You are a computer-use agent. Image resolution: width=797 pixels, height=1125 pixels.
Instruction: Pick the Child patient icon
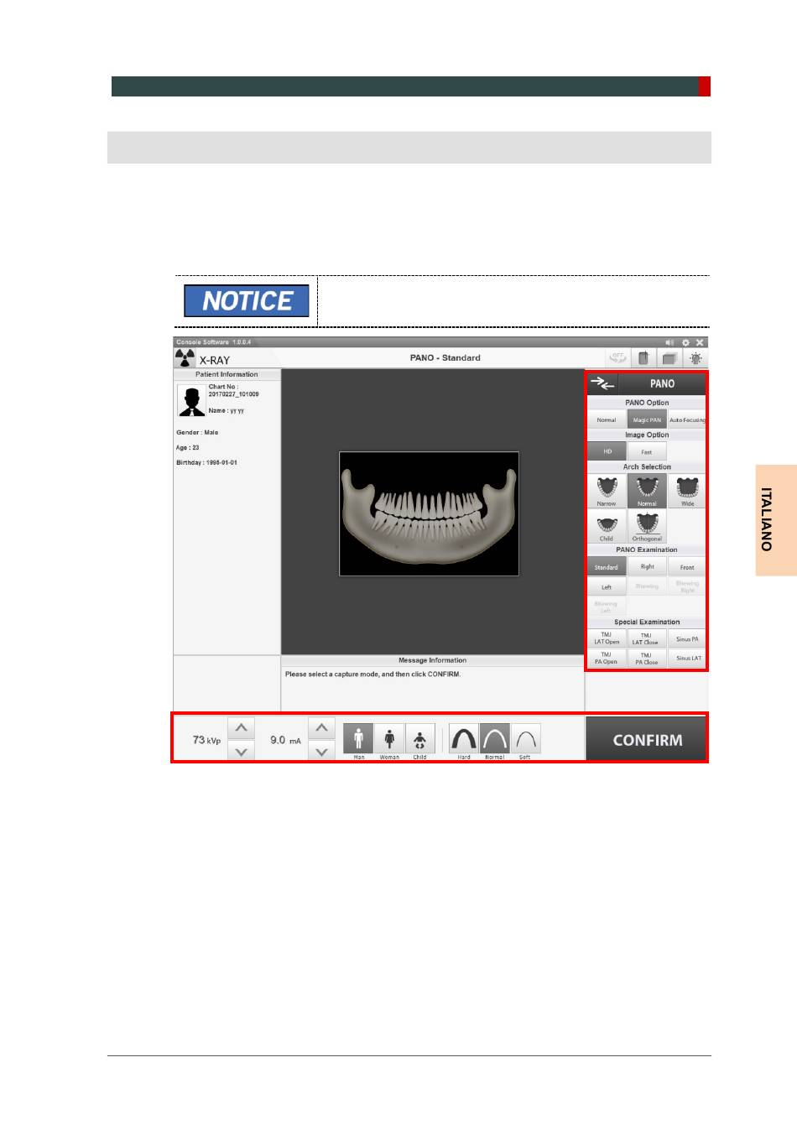click(419, 738)
